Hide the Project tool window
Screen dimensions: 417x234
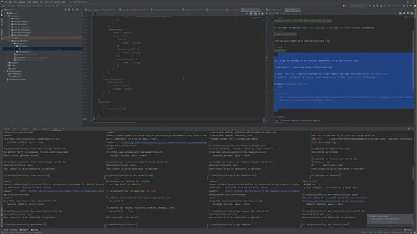point(81,10)
